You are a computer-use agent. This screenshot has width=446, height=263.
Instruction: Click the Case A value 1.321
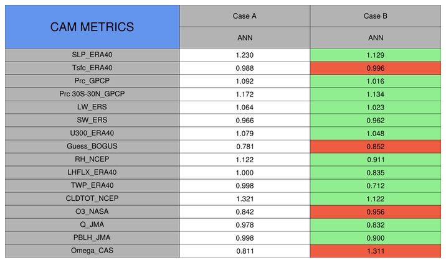pos(244,198)
